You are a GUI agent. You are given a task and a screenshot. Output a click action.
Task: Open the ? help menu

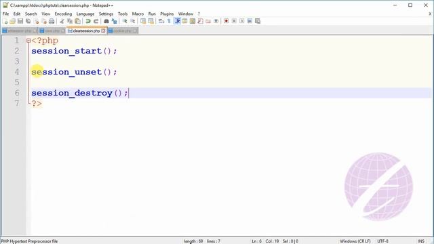pyautogui.click(x=199, y=14)
